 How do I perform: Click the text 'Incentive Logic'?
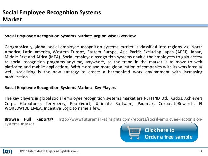(x=58, y=108)
